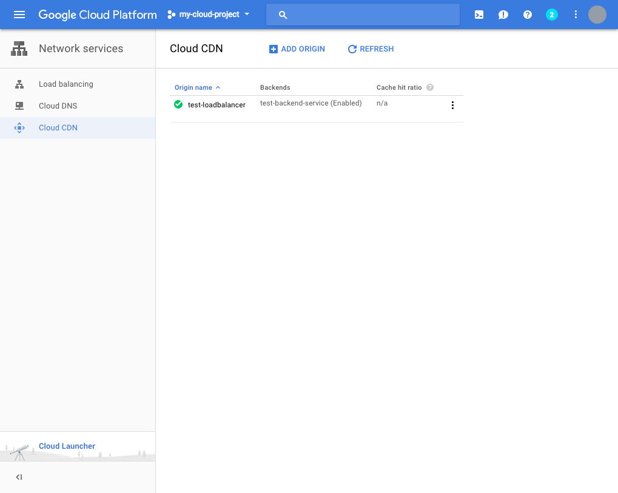Click the circular refresh arrow icon

click(352, 49)
